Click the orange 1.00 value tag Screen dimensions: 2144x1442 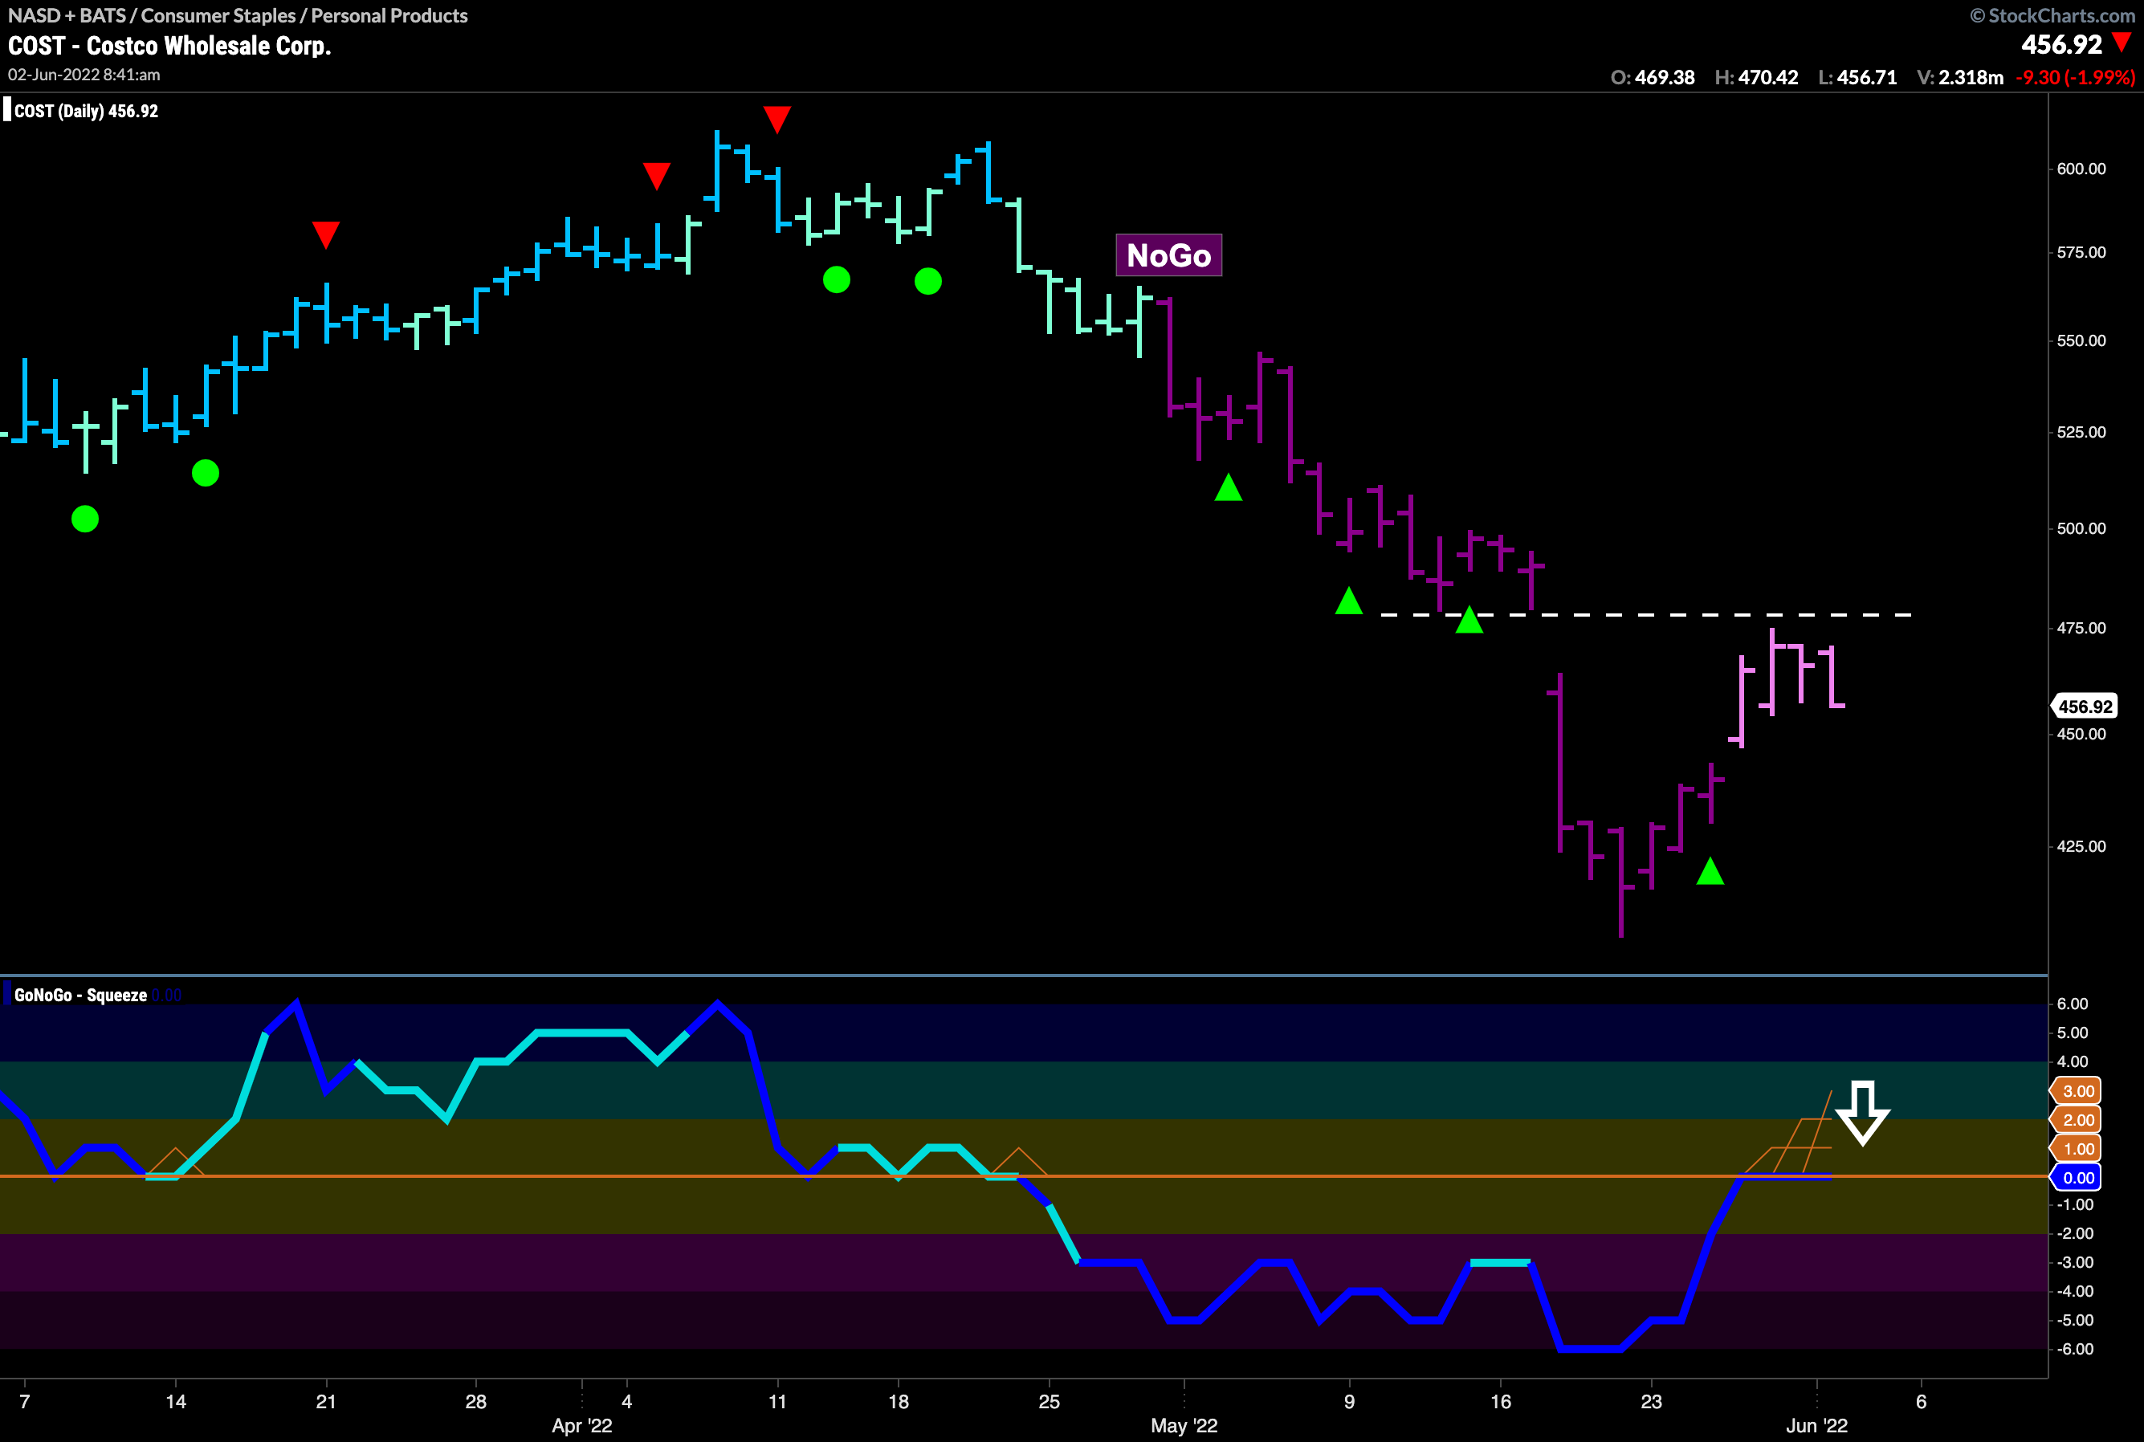click(2077, 1147)
